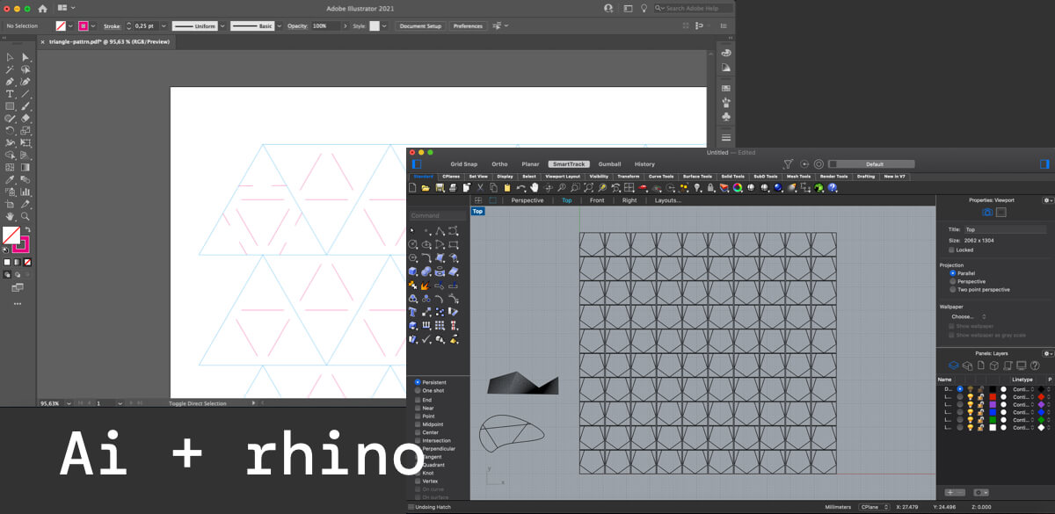This screenshot has height=514, width=1055.
Task: Enable the Near object snap checkbox
Action: pyautogui.click(x=418, y=408)
